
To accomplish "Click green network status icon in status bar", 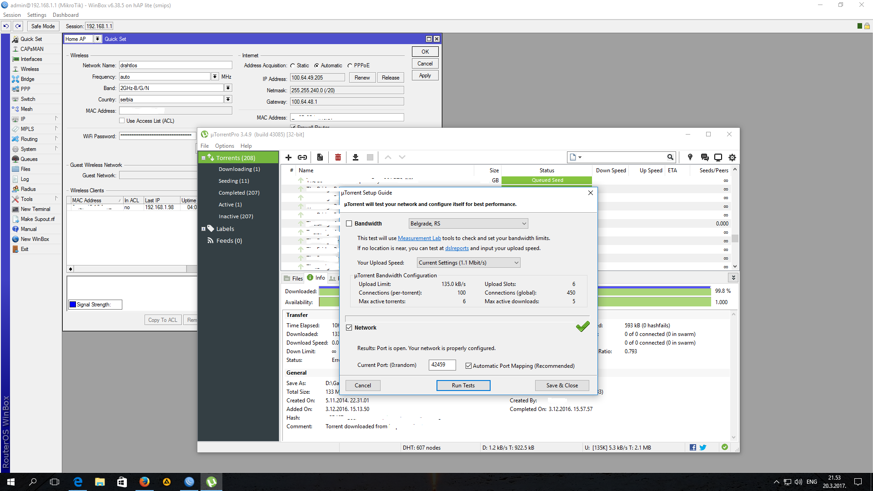I will pos(725,447).
